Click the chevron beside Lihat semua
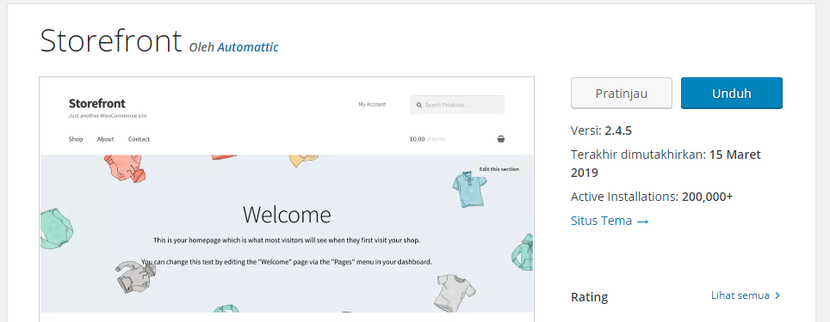Screen dimensions: 830x322 [x=777, y=295]
